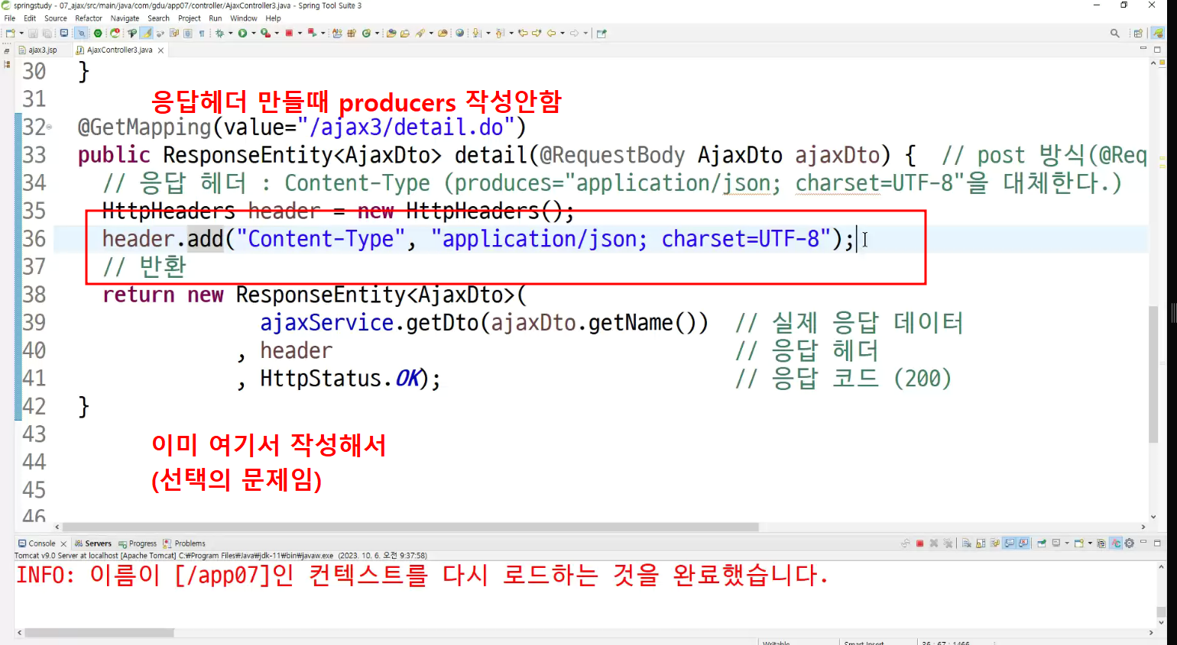Click the New Java Class green C icon
The width and height of the screenshot is (1177, 645).
367,34
